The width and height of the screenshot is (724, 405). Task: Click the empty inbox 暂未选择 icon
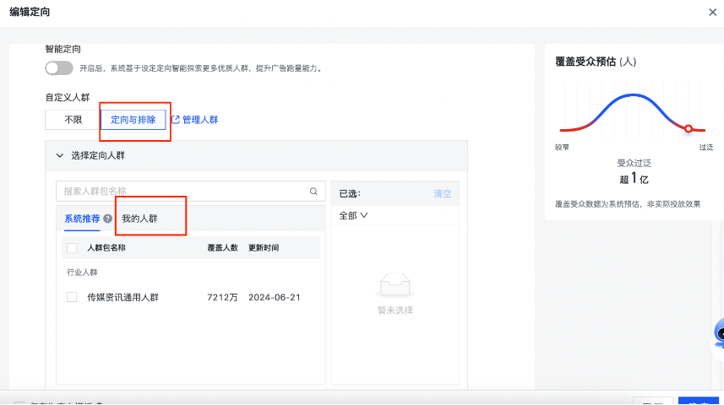(x=395, y=284)
